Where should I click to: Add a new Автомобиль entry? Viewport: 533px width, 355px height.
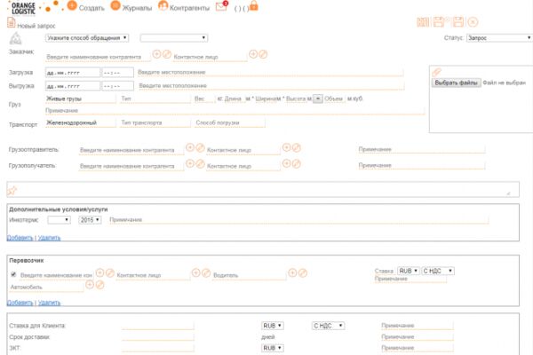click(x=90, y=285)
